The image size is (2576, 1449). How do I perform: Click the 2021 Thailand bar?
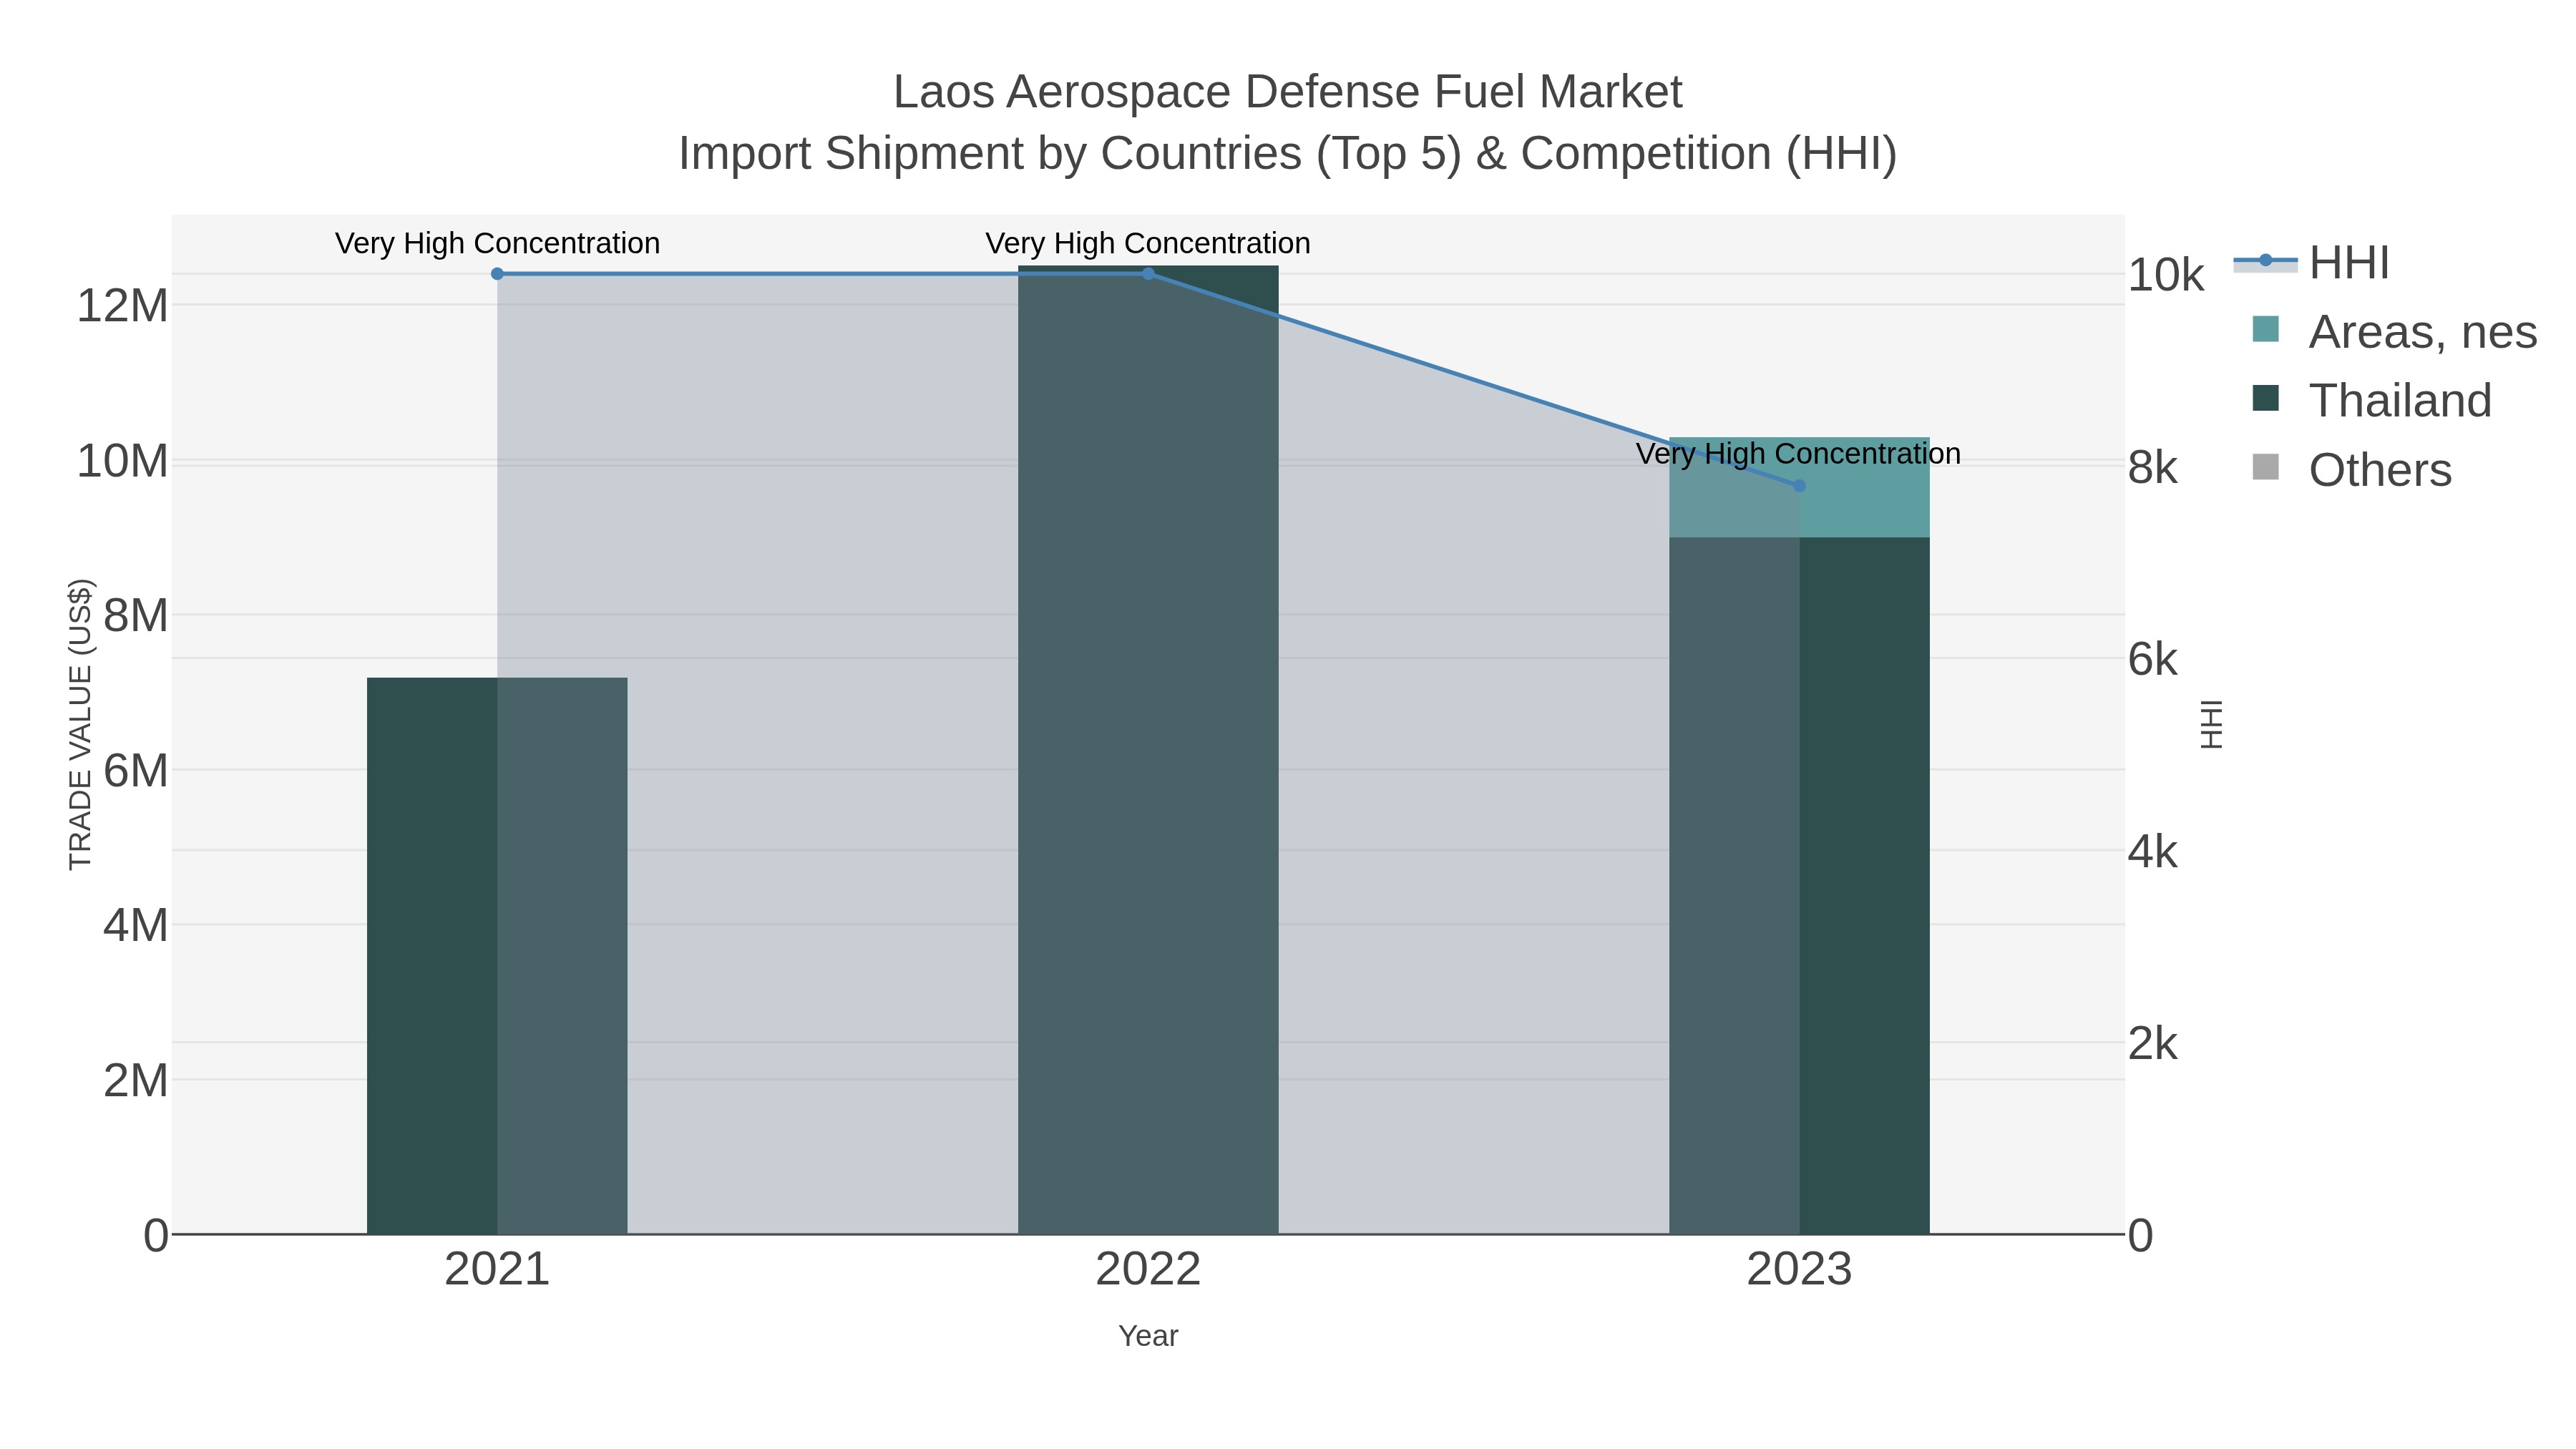(497, 956)
